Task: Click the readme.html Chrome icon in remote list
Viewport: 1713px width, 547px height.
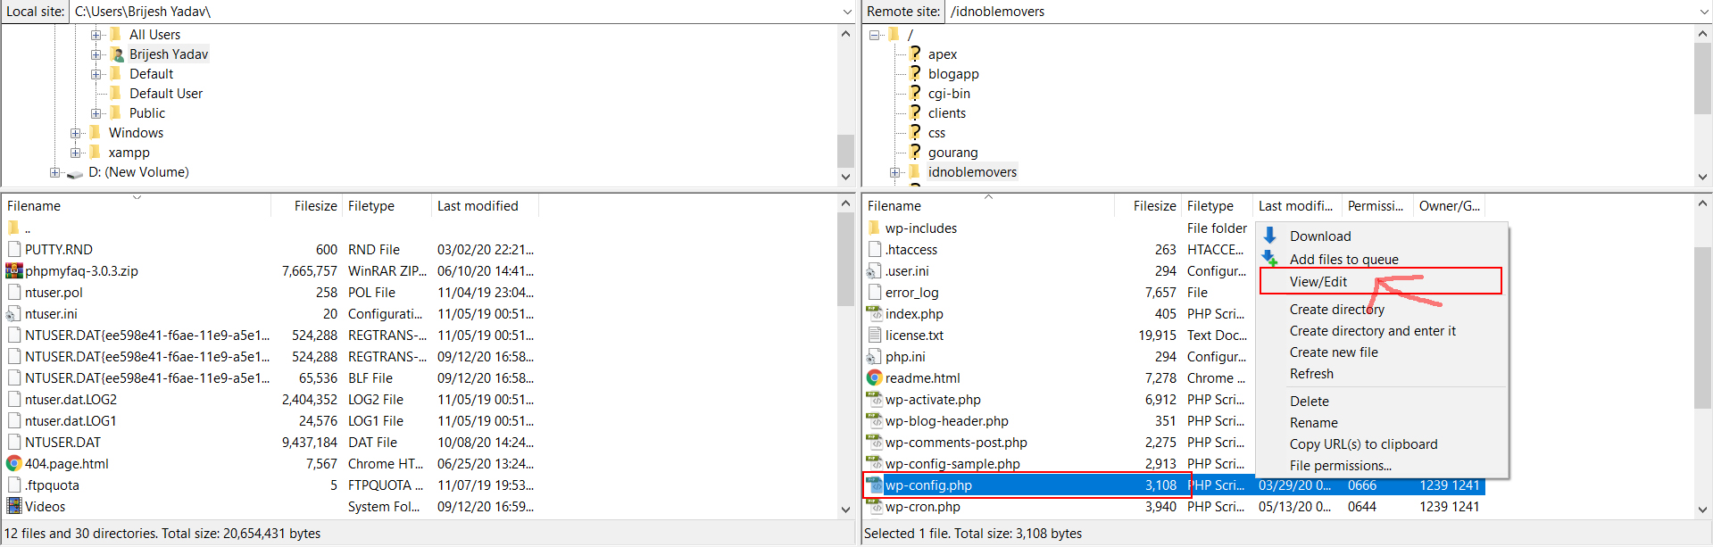Action: coord(875,377)
